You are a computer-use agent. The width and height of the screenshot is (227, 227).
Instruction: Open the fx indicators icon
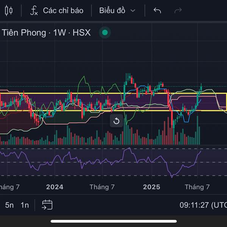(x=34, y=11)
